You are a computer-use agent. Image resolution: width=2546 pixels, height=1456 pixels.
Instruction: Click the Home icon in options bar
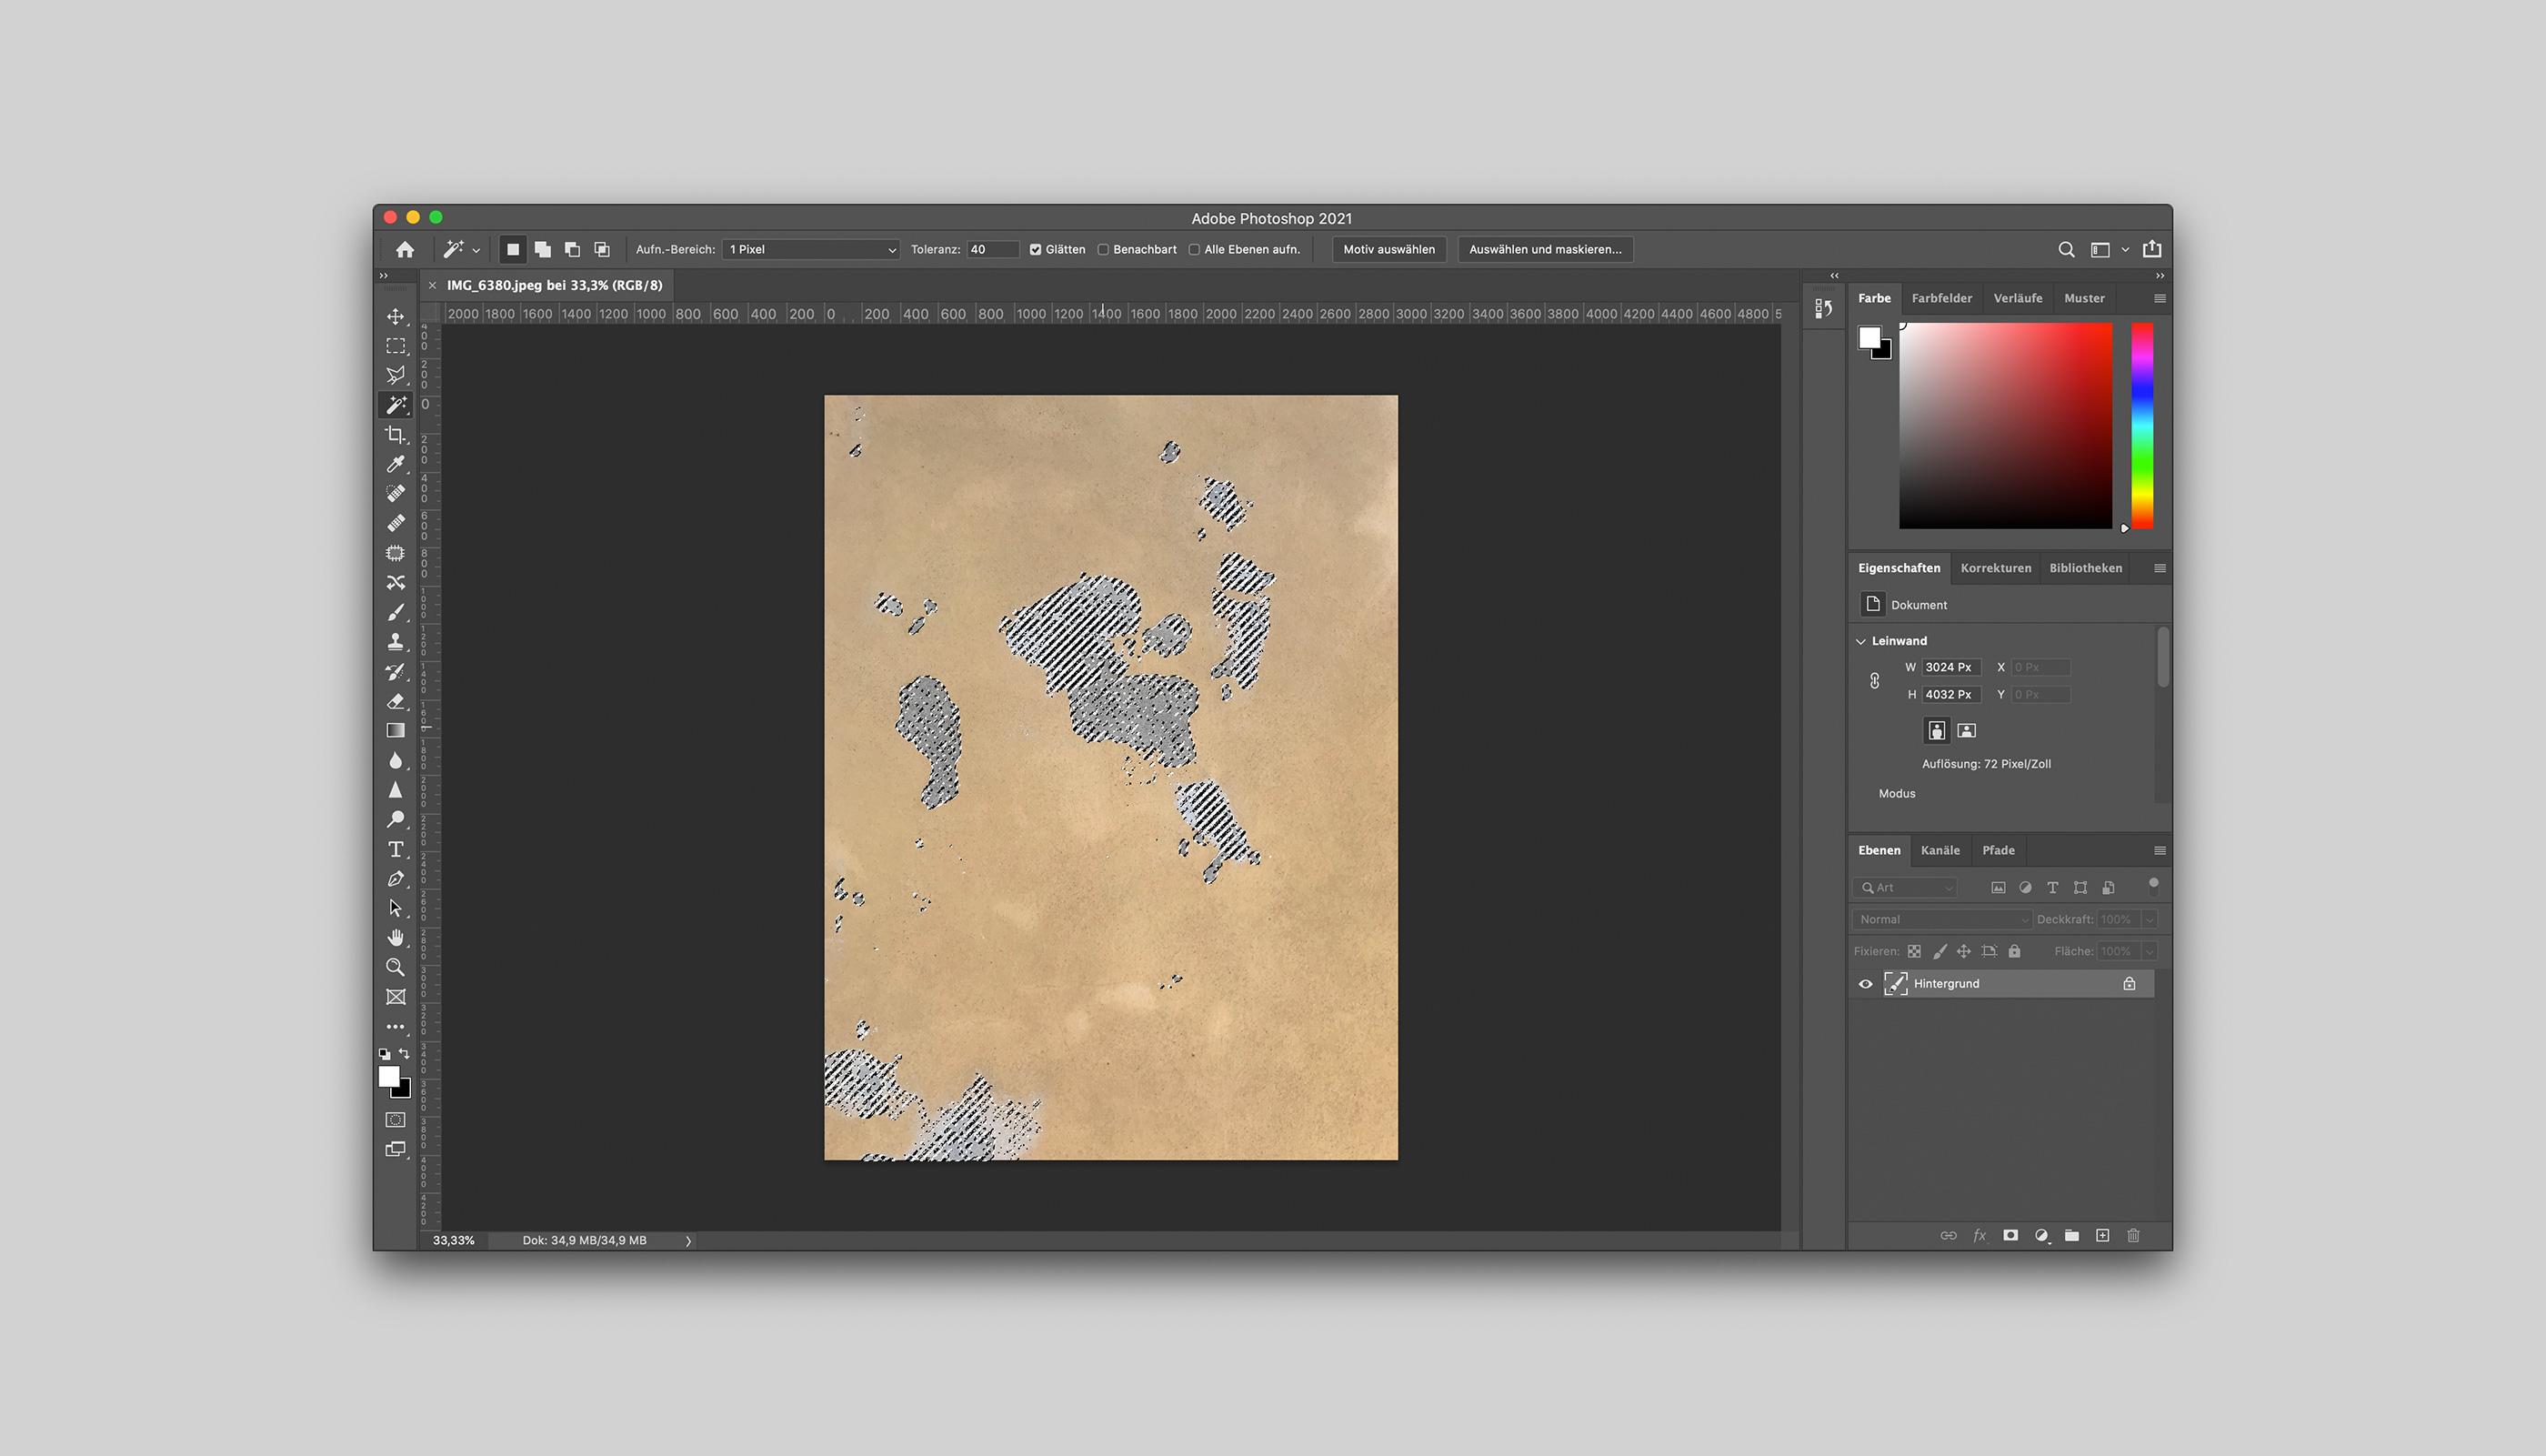(405, 249)
